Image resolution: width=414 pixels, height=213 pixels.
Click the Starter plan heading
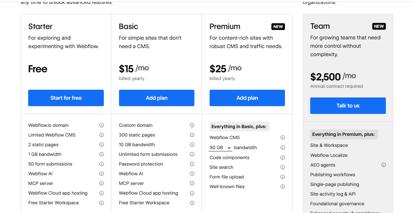[x=40, y=26]
